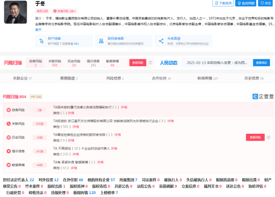This screenshot has height=197, width=275.
Task: Expand the biography with 展开
Action: (38, 30)
